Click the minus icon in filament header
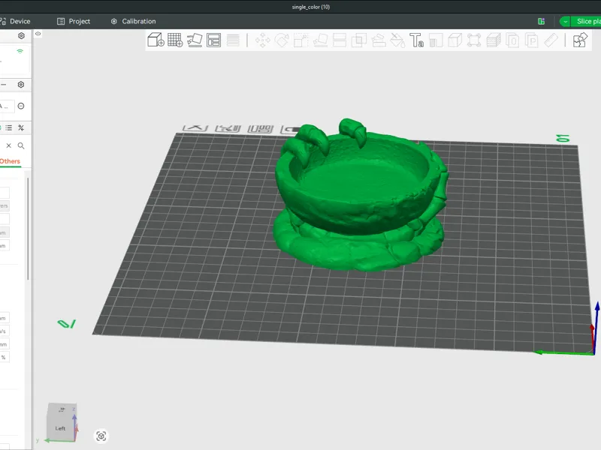Viewport: 601px width, 450px height. (4, 85)
